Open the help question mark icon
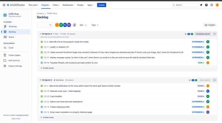 206,5
